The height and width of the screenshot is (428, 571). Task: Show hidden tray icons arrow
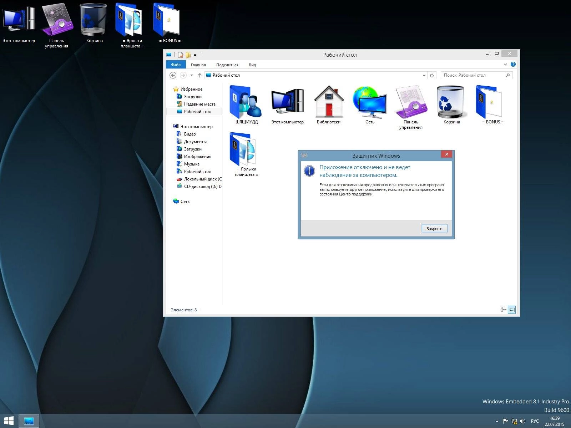coord(497,421)
